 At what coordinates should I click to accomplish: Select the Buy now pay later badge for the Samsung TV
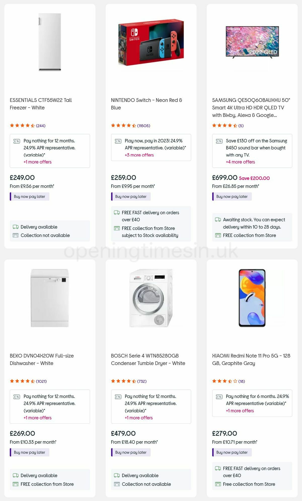click(x=232, y=196)
